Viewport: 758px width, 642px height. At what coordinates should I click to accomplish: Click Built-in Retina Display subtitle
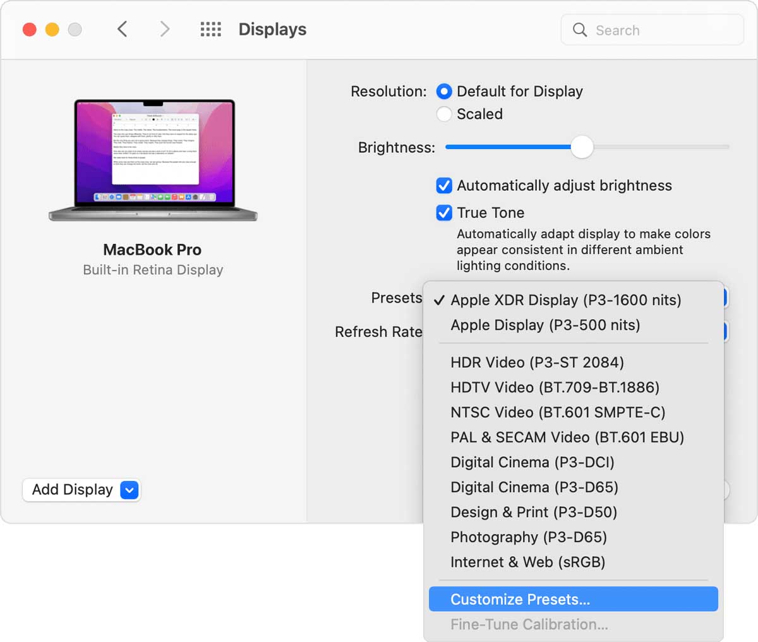153,270
